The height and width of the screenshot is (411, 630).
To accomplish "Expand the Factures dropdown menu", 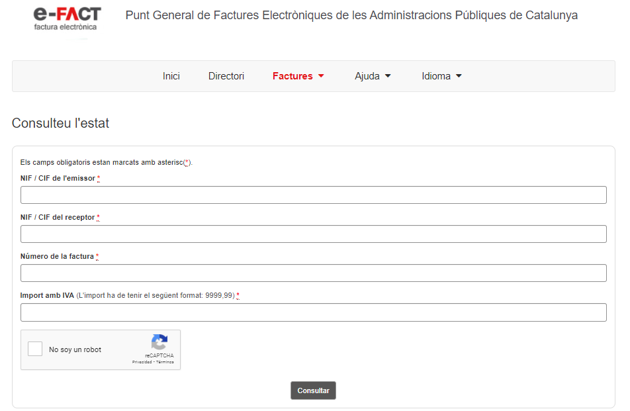I will [298, 76].
